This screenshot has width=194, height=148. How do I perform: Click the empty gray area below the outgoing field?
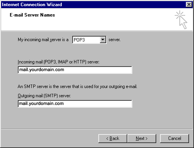pos(75,118)
